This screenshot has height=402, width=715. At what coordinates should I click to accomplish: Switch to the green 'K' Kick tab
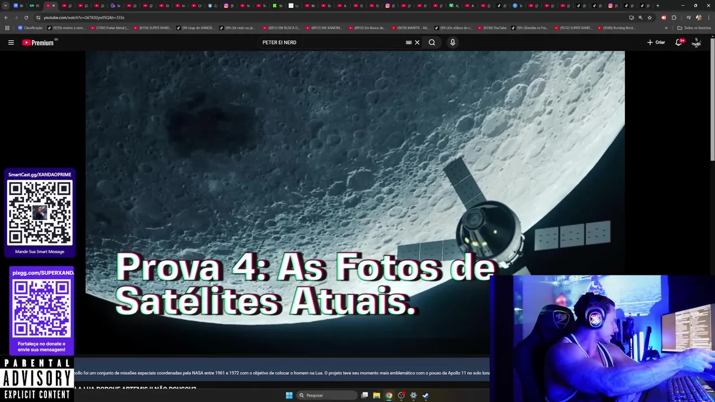click(278, 6)
